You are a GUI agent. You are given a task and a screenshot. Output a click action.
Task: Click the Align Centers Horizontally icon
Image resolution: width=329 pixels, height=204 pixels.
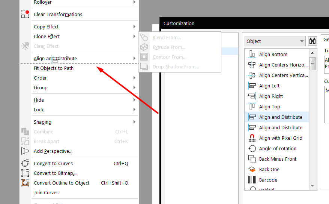pyautogui.click(x=252, y=65)
